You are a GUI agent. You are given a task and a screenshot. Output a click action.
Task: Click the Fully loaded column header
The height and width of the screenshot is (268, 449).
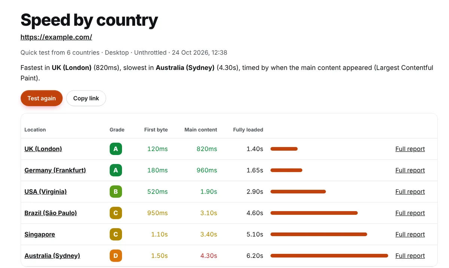coord(248,130)
